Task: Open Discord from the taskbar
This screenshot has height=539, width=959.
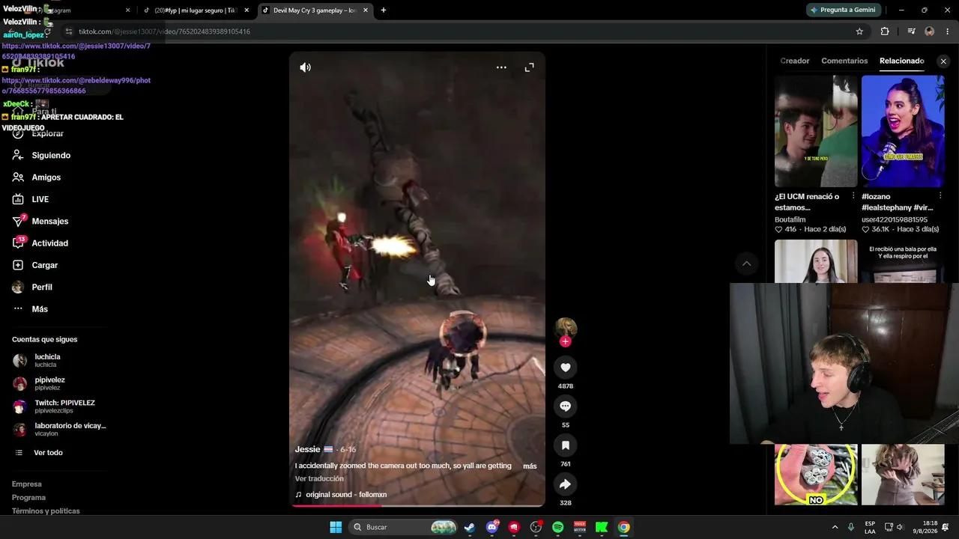Action: pos(491,527)
